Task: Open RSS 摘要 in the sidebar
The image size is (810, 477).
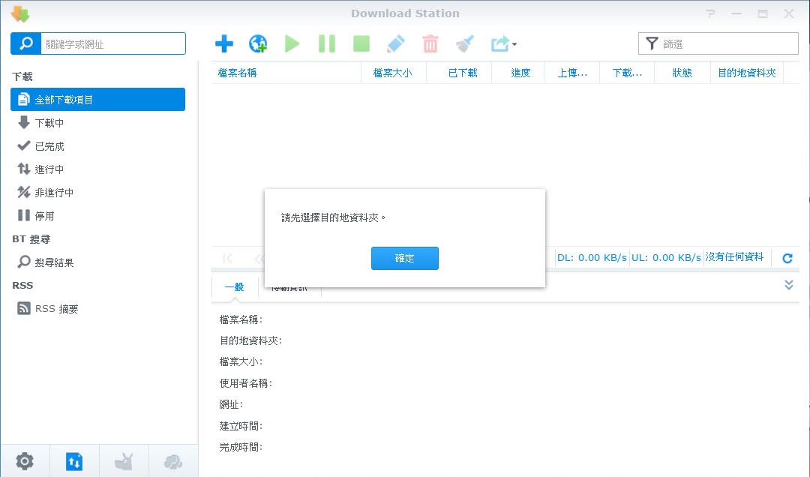Action: click(97, 309)
